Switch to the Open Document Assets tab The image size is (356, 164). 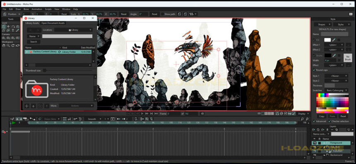(x=53, y=23)
